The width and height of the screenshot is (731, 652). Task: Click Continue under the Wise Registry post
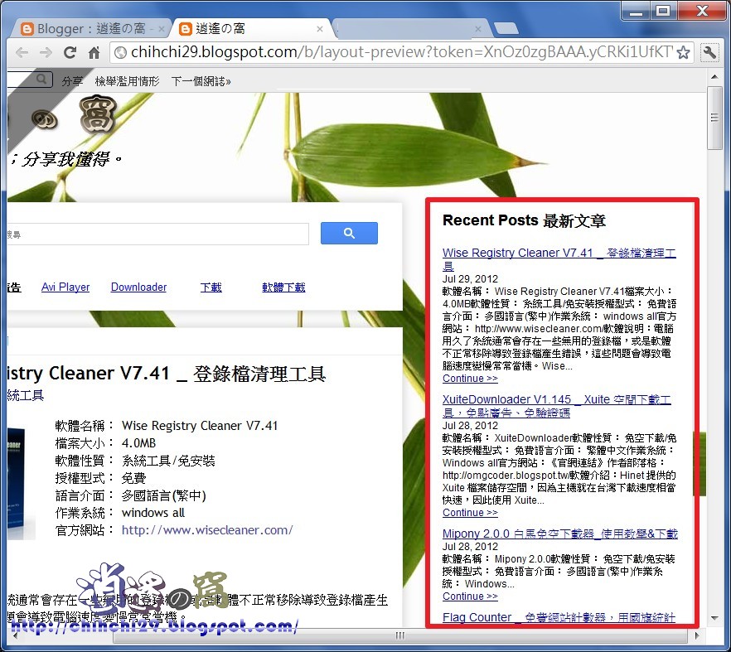[x=470, y=379]
